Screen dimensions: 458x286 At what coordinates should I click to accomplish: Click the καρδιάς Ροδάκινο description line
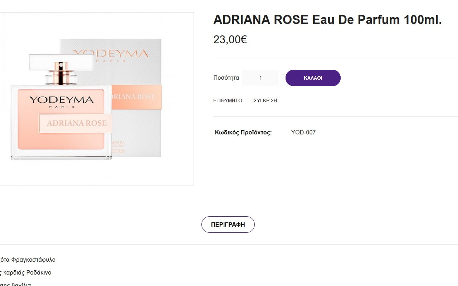point(27,273)
